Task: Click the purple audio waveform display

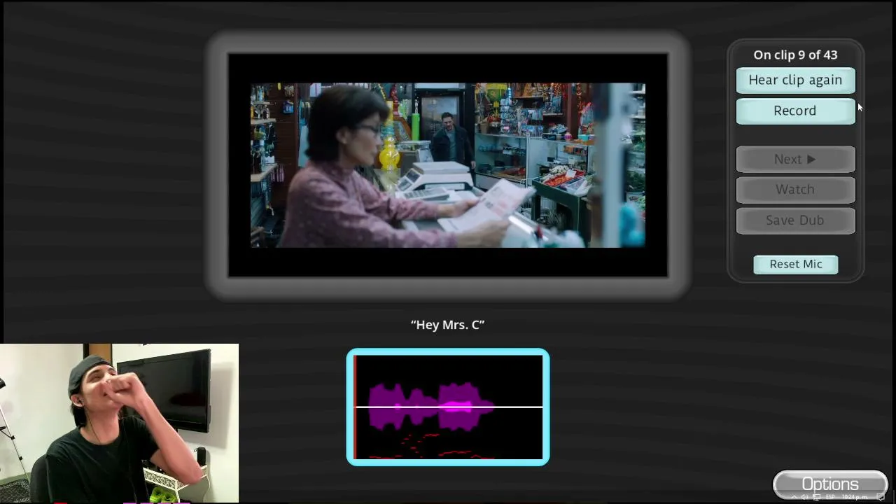Action: (448, 407)
